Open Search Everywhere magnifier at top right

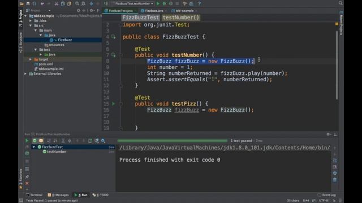tap(341, 3)
